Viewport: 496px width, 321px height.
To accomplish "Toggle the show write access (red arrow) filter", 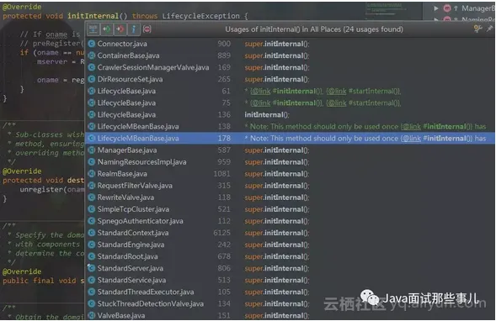I will point(120,29).
